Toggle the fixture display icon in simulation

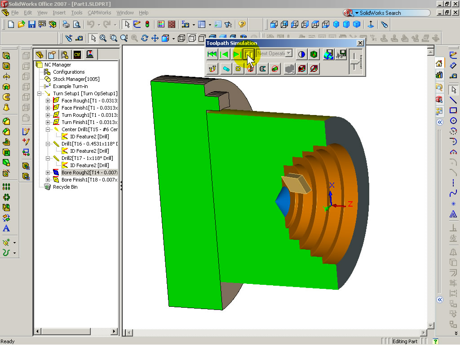[x=262, y=69]
